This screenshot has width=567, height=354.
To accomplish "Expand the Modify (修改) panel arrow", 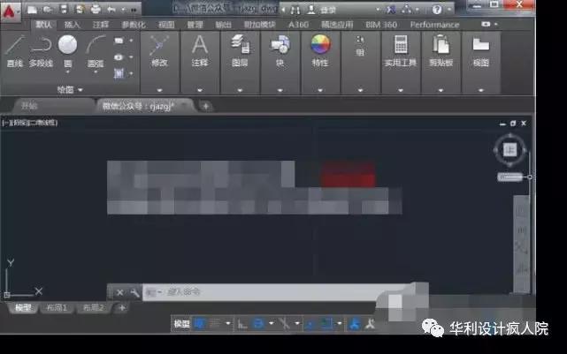I will (x=159, y=90).
